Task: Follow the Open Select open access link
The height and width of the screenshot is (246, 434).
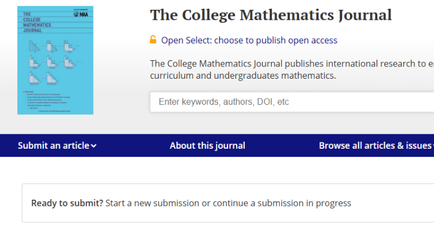Action: pyautogui.click(x=249, y=40)
